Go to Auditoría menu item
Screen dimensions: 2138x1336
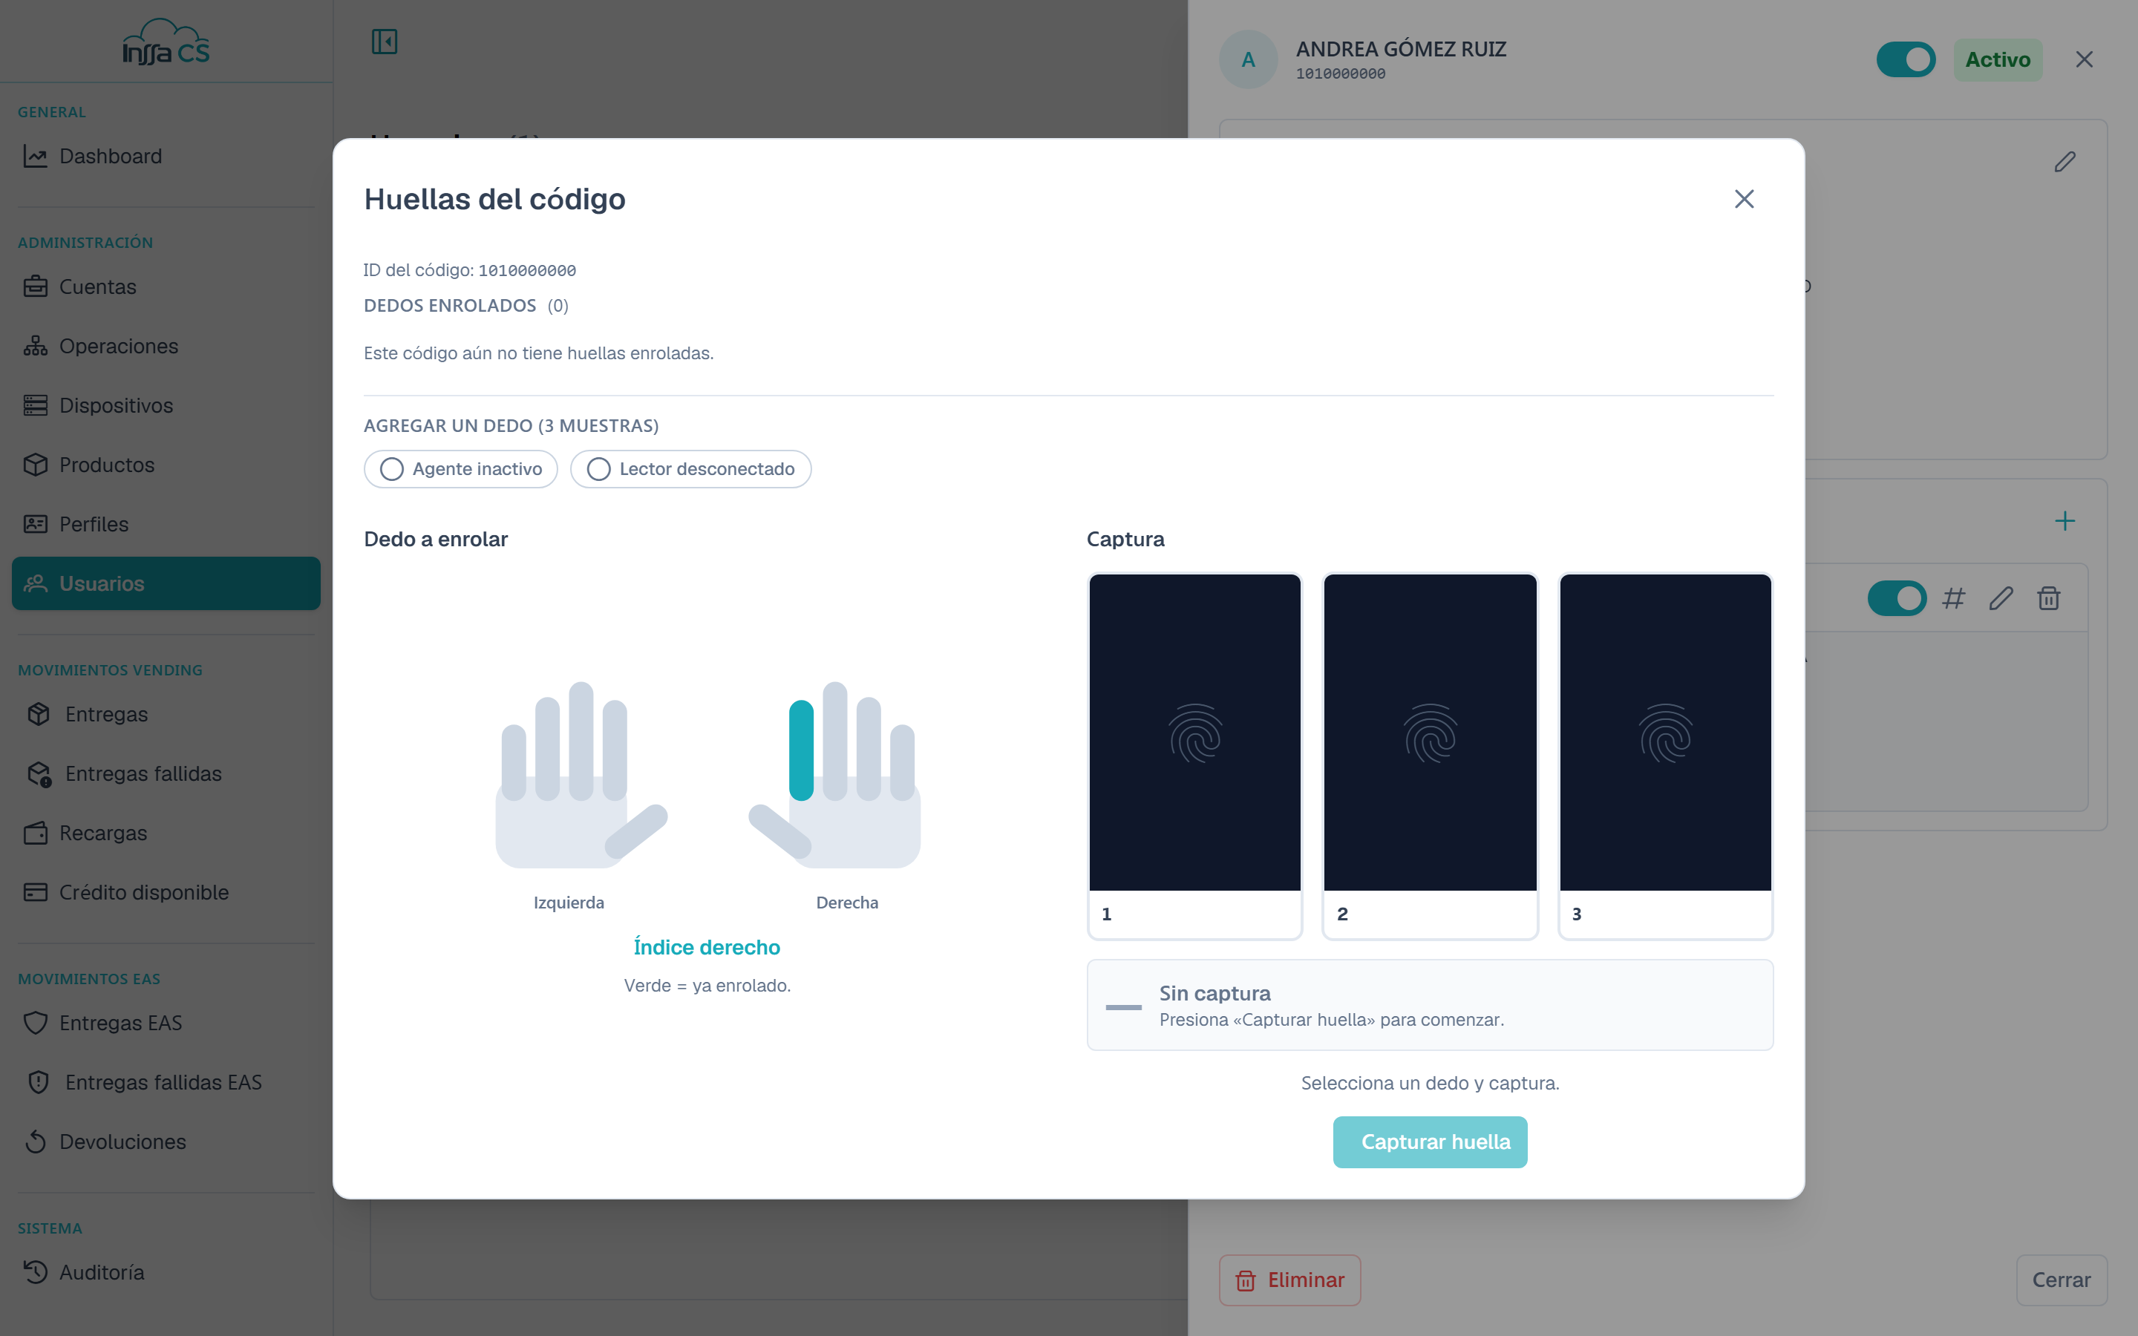[166, 1272]
